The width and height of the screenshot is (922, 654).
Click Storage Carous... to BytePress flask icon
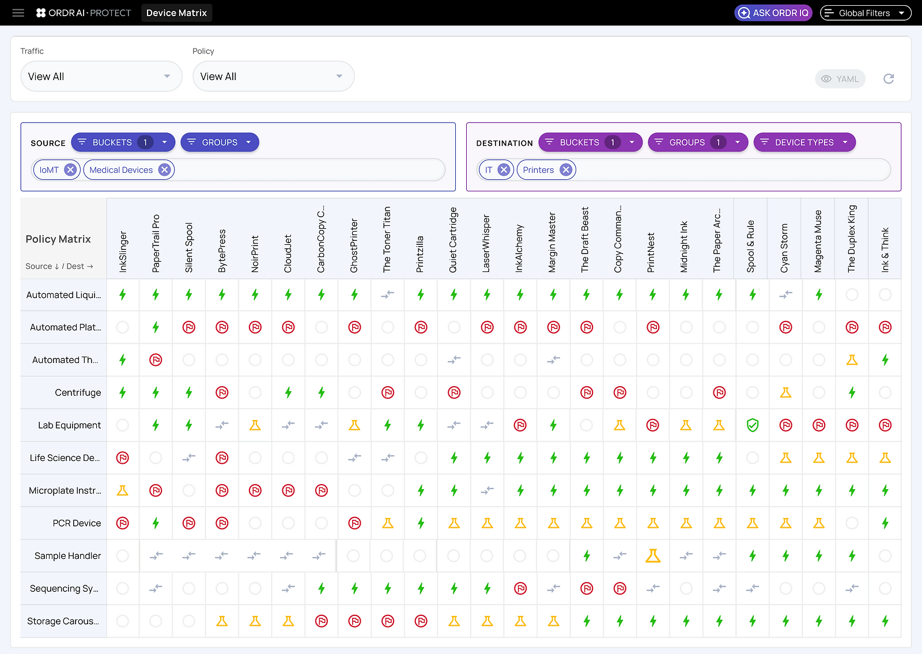click(222, 621)
